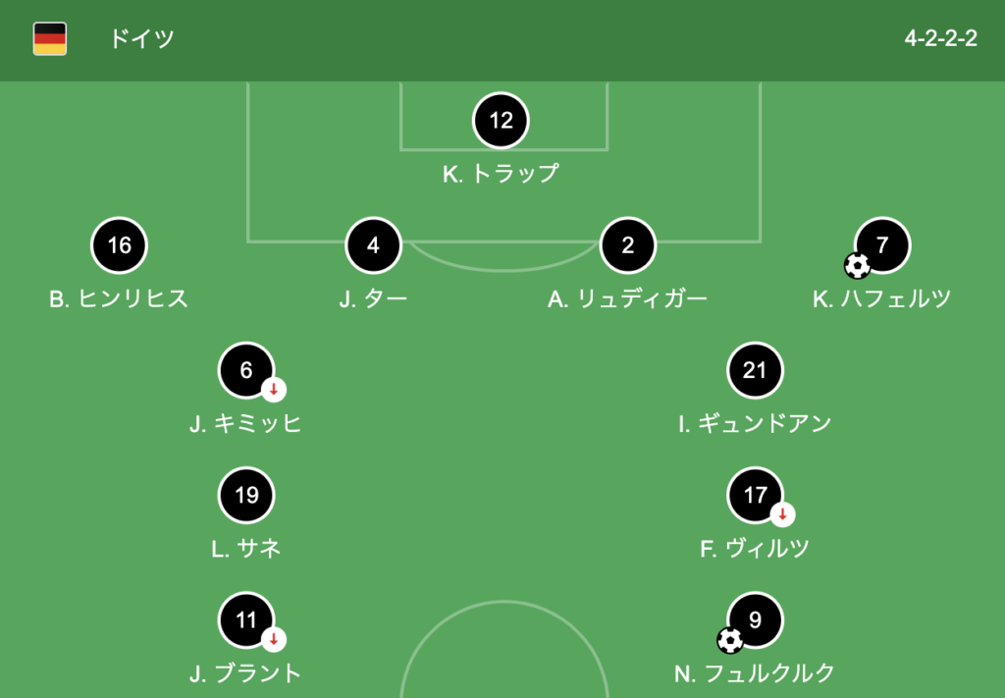Select number 4 player circle
This screenshot has width=1005, height=698.
tap(374, 245)
